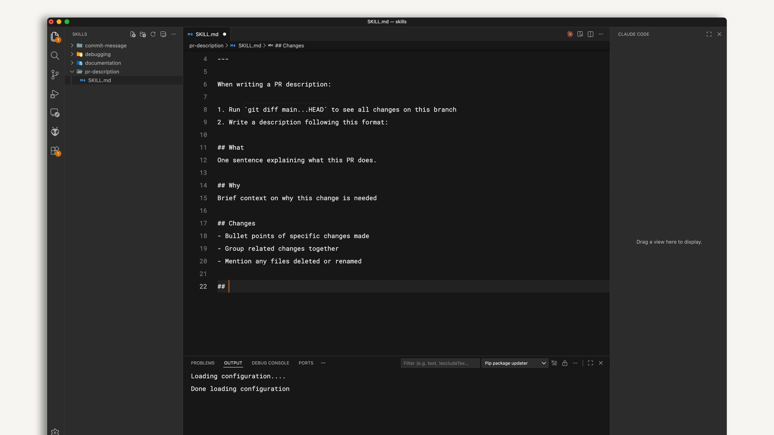774x435 pixels.
Task: Click the Claude Code spark icon
Action: pos(570,34)
